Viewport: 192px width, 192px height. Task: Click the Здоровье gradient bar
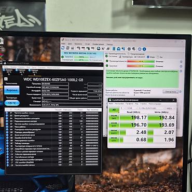(x=141, y=66)
